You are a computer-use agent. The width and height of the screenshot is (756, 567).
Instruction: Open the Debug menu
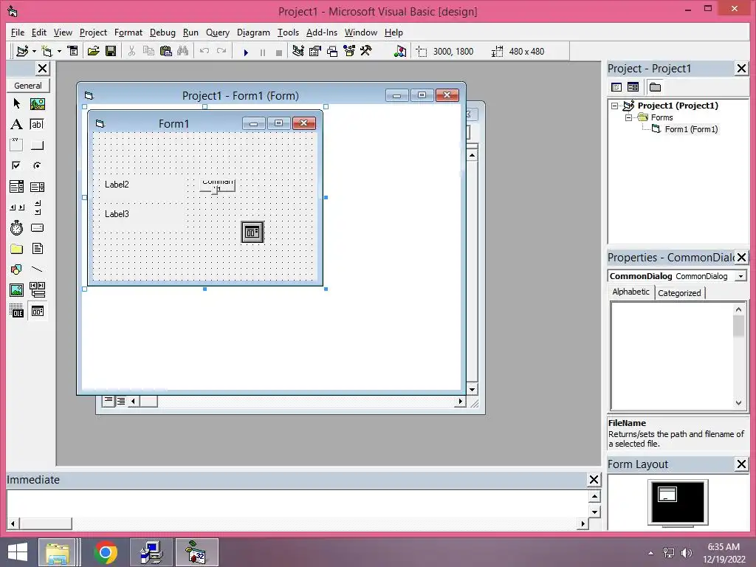(x=162, y=32)
